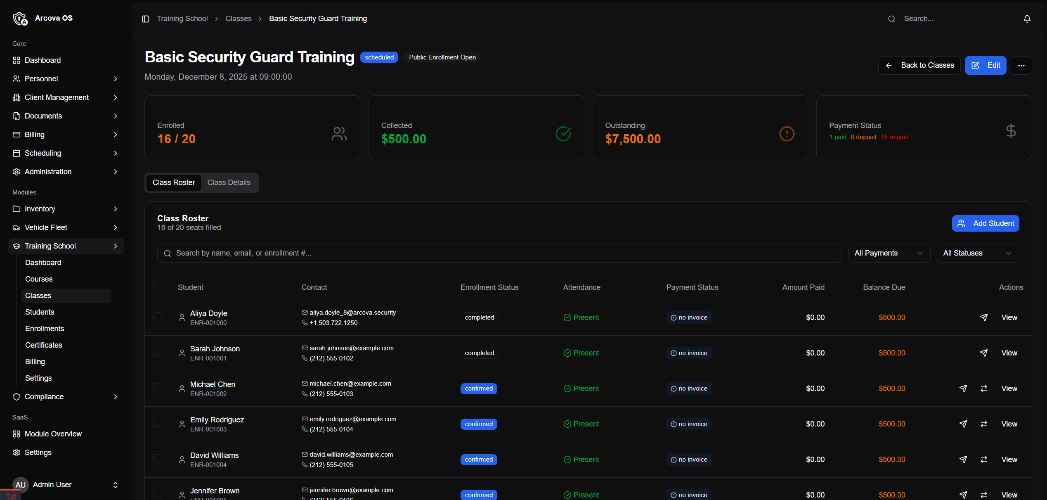Check the select-all roster checkbox
This screenshot has height=500, width=1047.
point(157,286)
